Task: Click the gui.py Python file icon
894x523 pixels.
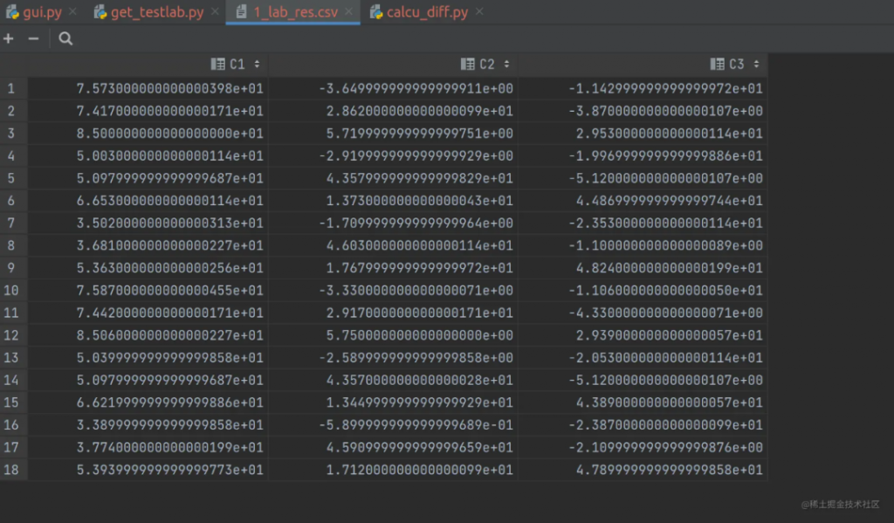Action: click(12, 12)
